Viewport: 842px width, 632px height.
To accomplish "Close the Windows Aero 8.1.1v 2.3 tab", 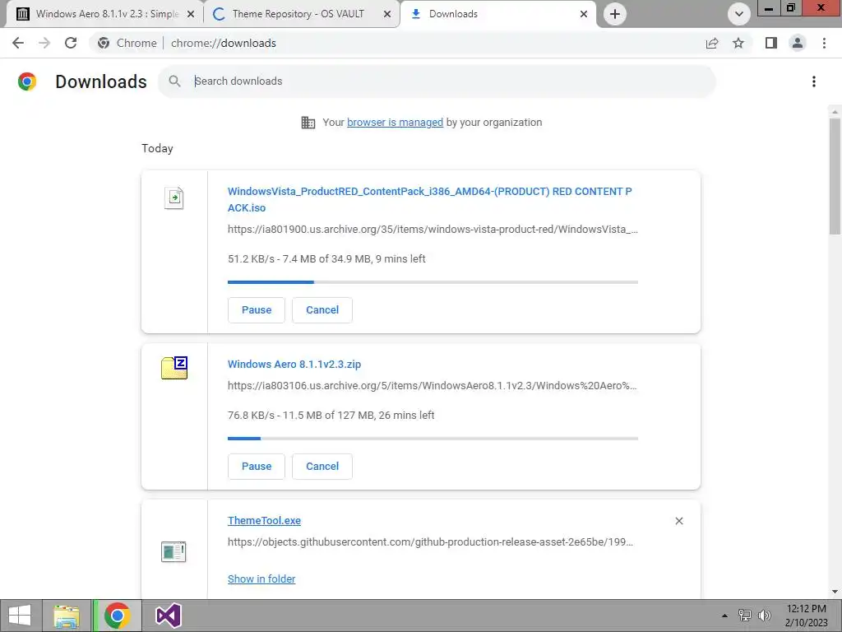I will pos(191,15).
